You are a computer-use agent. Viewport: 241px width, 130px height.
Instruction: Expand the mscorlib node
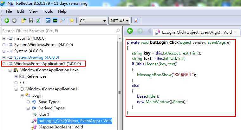[x=4, y=38]
